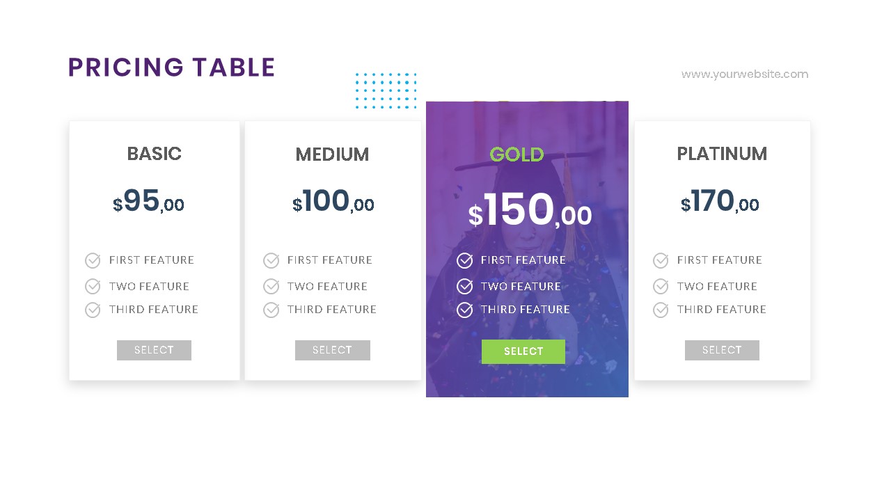
Task: Click the Gold plan First Feature checkmark icon
Action: (464, 260)
